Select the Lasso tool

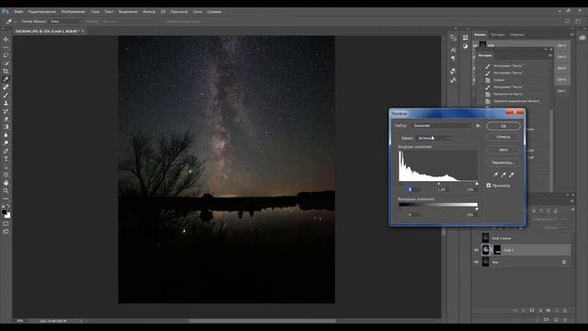click(x=6, y=55)
